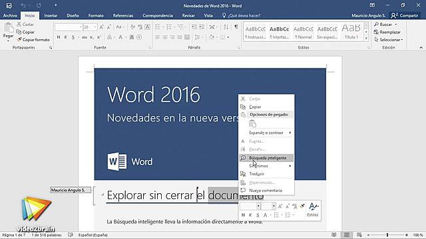The width and height of the screenshot is (426, 239).
Task: Open the Seleccionar dropdown
Action: [388, 40]
